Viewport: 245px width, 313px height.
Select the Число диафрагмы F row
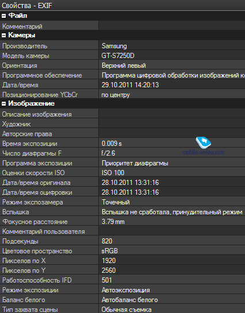tap(122, 153)
